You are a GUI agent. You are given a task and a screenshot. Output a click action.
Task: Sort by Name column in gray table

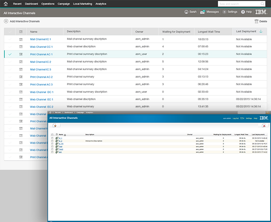click(x=34, y=32)
